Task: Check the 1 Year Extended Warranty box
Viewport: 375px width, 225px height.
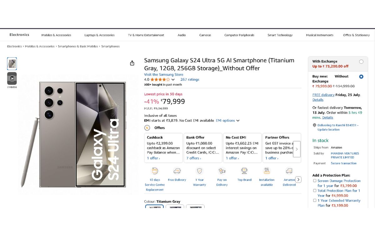Action: coord(315,201)
